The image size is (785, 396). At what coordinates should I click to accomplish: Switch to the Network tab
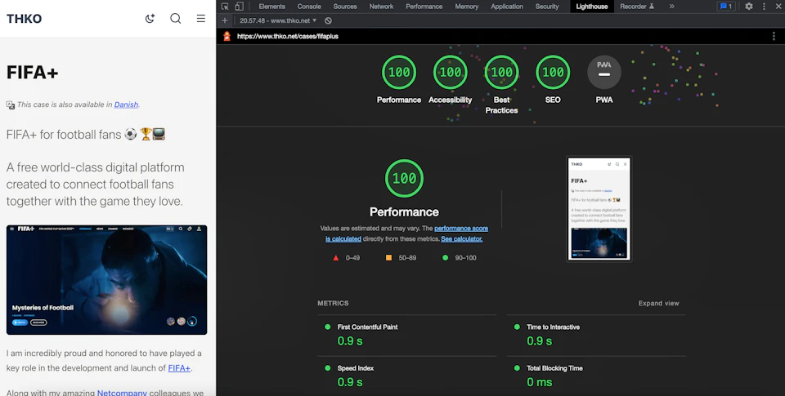(381, 7)
